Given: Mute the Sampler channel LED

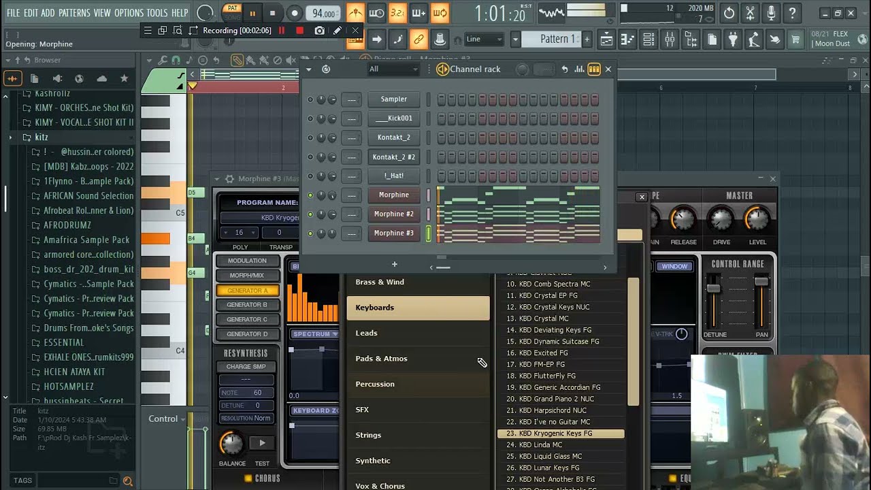Looking at the screenshot, I should tap(310, 99).
